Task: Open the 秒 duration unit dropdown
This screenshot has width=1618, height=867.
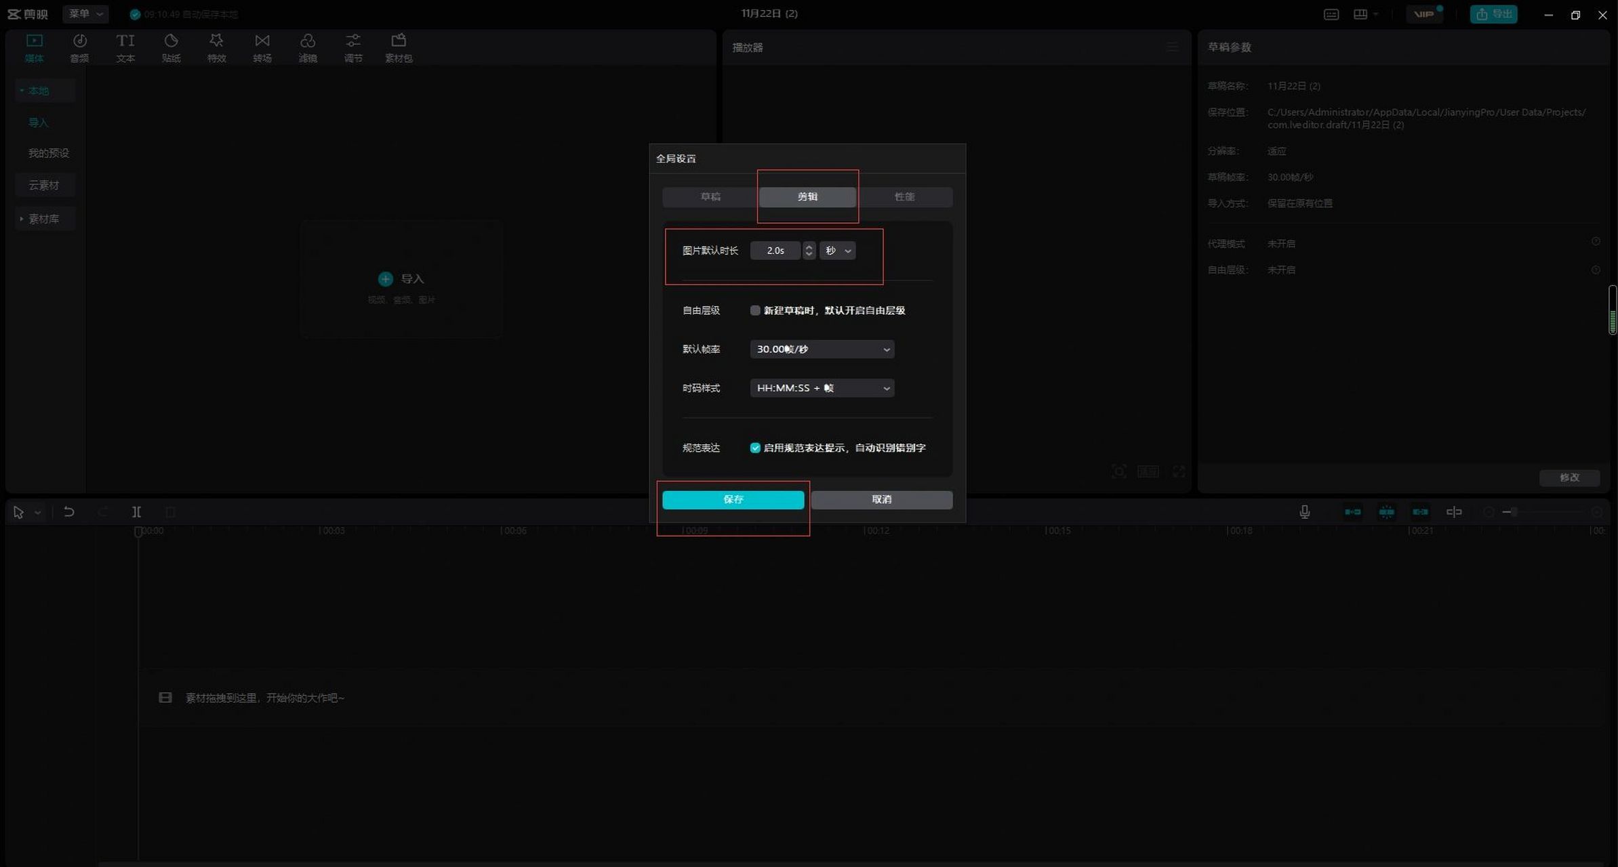Action: tap(838, 251)
